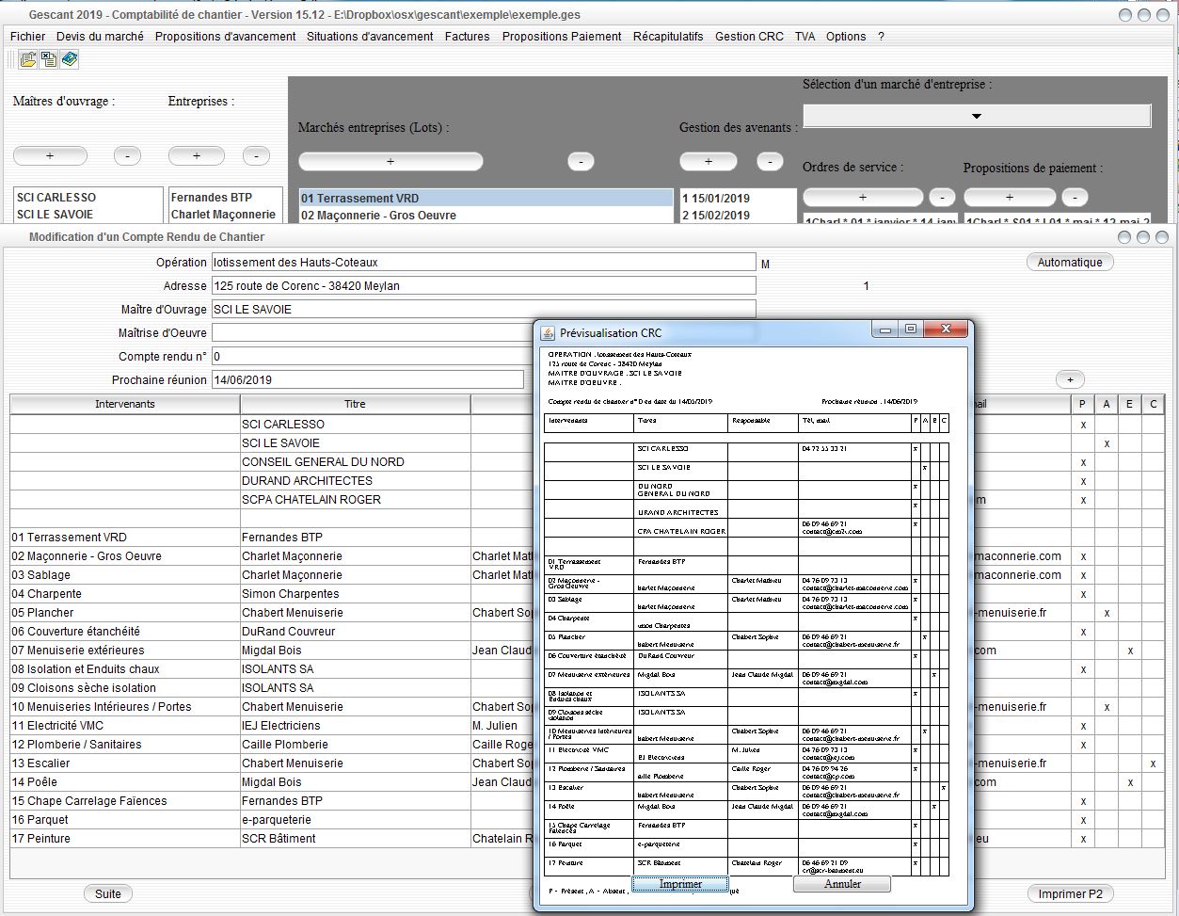Open the Récapitulatifs menu
1179x916 pixels.
(x=668, y=37)
